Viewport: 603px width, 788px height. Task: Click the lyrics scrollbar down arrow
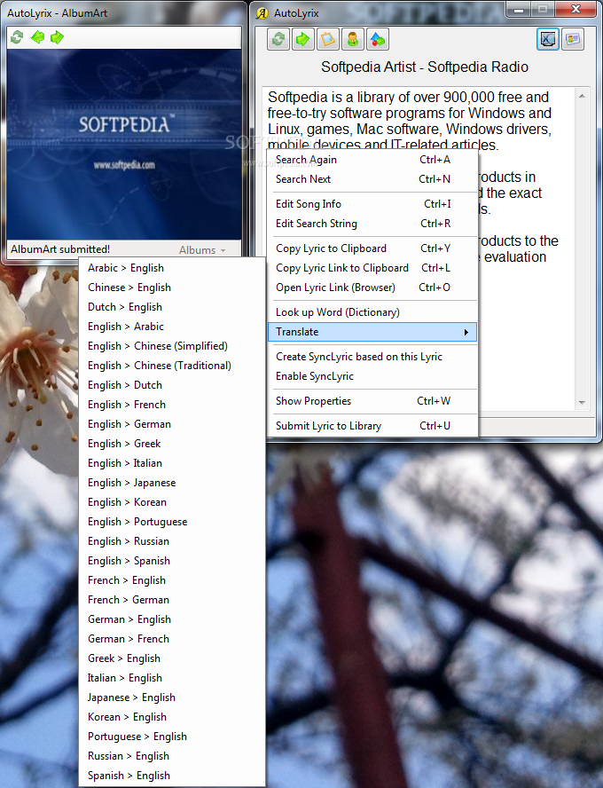pos(582,403)
